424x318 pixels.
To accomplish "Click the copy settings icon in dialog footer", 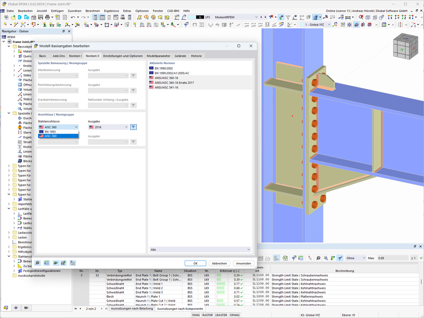I will (72, 263).
